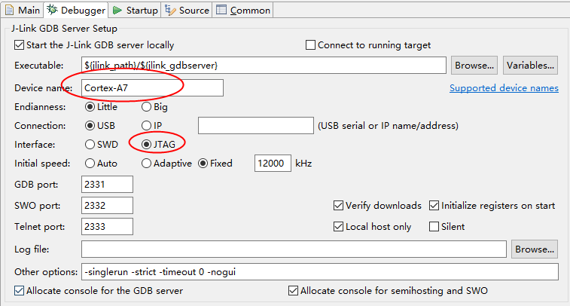Select Big endianness radio button
The image size is (570, 306).
(146, 106)
